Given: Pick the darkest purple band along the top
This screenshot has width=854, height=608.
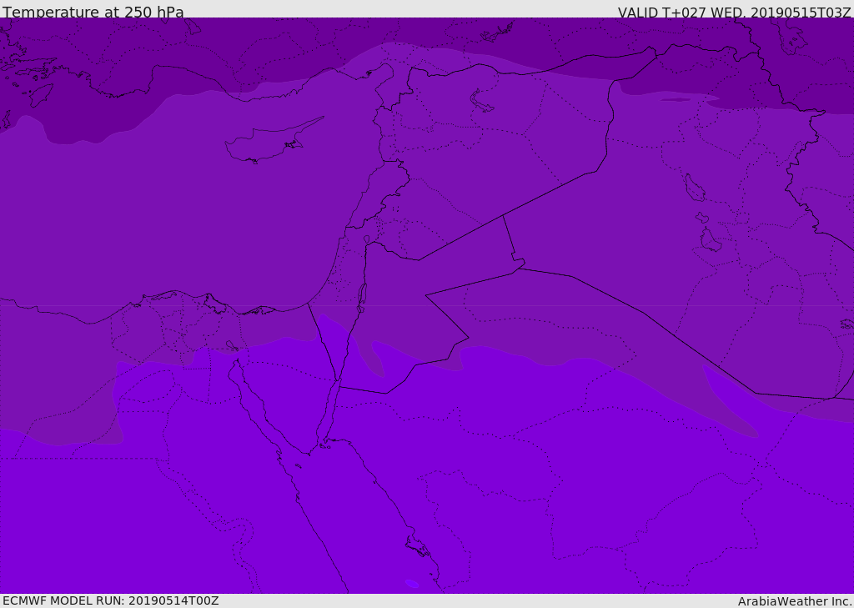Looking at the screenshot, I should 250,38.
